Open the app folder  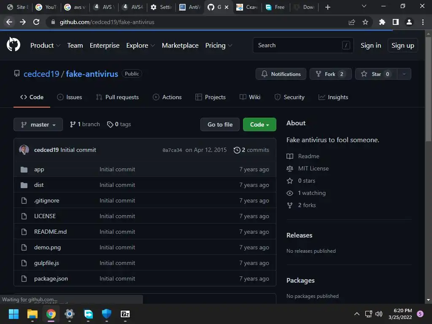[39, 169]
